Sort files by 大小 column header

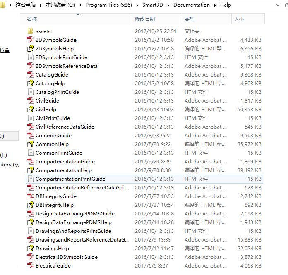tap(248, 19)
